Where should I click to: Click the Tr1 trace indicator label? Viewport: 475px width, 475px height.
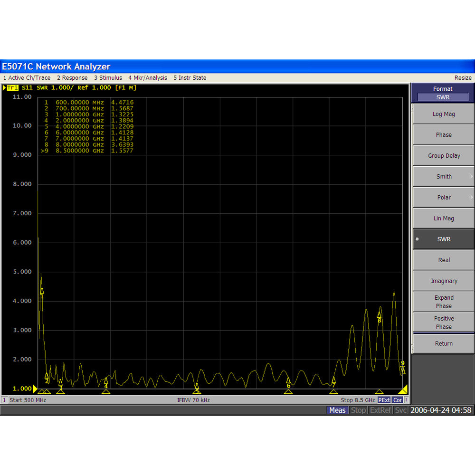tap(12, 88)
